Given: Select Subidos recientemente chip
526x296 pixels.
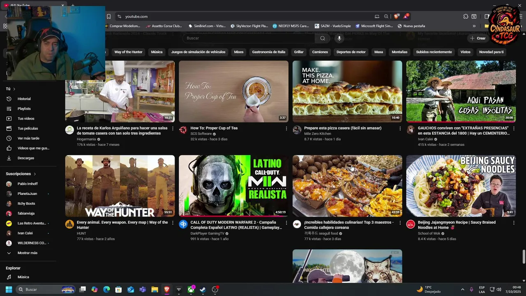Looking at the screenshot, I should click(x=434, y=52).
